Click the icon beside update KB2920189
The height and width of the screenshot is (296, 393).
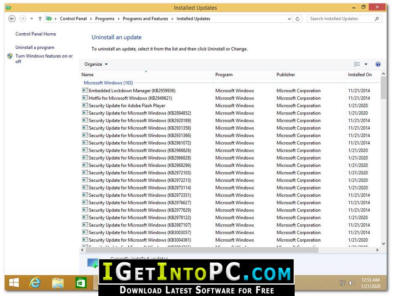(x=85, y=120)
